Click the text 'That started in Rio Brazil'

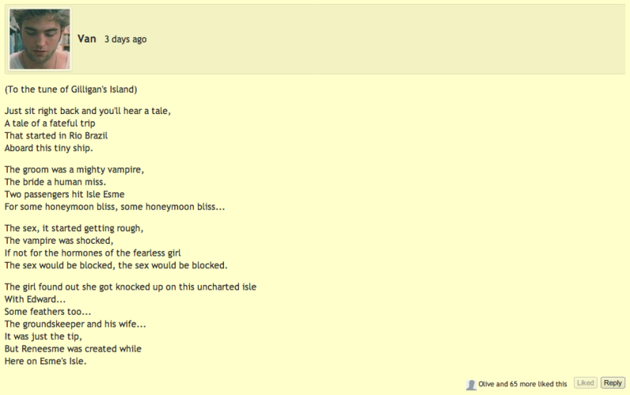[x=56, y=135]
